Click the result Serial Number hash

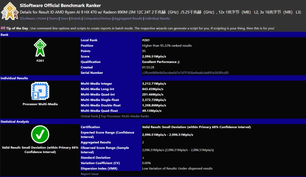tap(185, 72)
